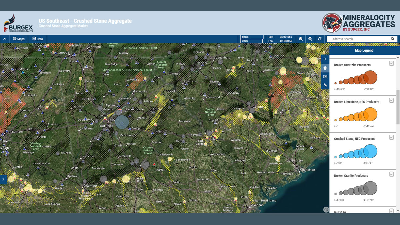This screenshot has height=225, width=400.
Task: Click largest Broken Limestone legend circle
Action: 370,114
